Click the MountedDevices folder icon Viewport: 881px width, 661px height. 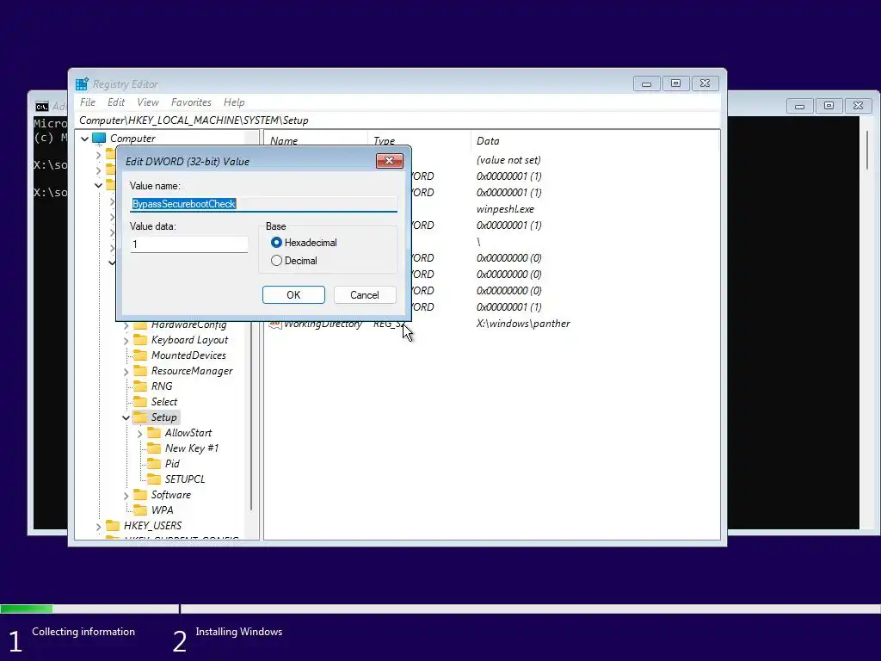(x=140, y=355)
